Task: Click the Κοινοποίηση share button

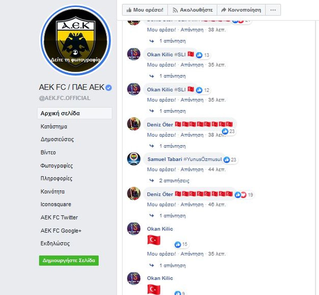Action: tap(241, 10)
